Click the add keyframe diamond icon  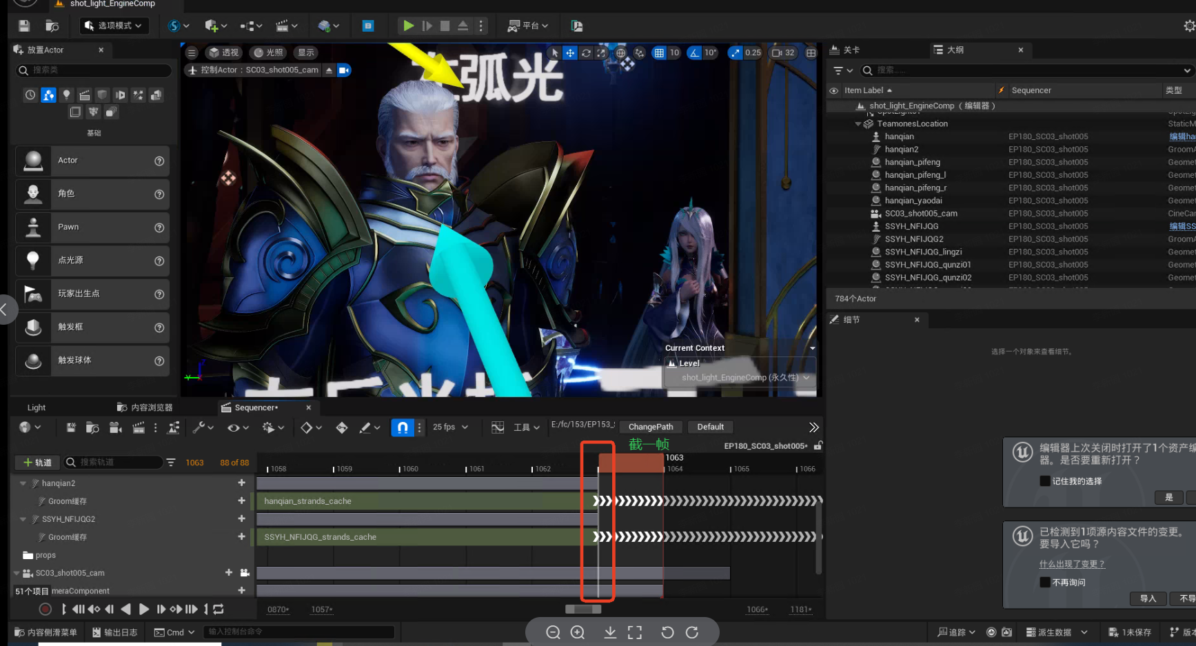click(x=307, y=427)
